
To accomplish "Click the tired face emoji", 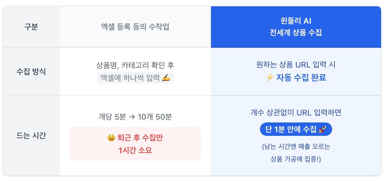I will pos(111,138).
